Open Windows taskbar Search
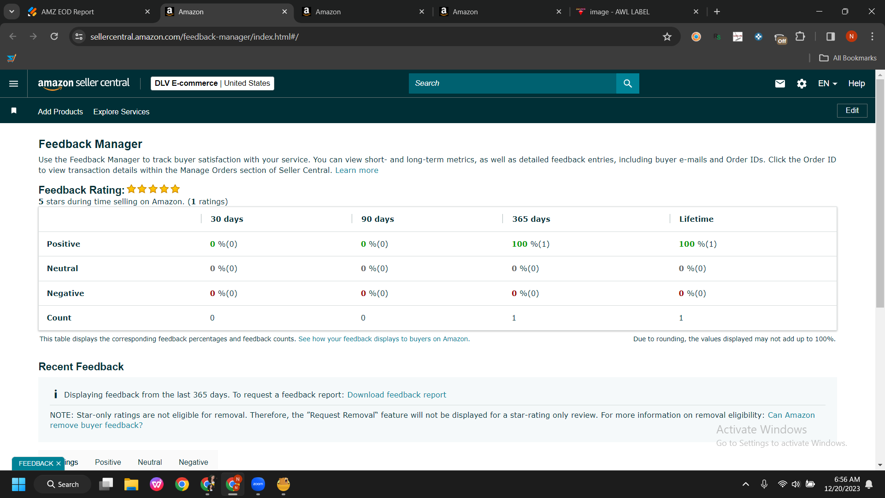 (63, 484)
